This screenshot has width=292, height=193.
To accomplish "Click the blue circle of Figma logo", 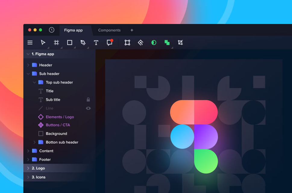I will coord(182,136).
